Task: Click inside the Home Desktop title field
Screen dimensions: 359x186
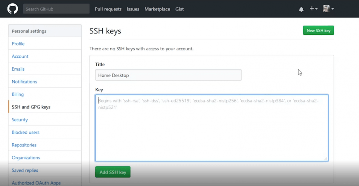Action: pyautogui.click(x=168, y=75)
